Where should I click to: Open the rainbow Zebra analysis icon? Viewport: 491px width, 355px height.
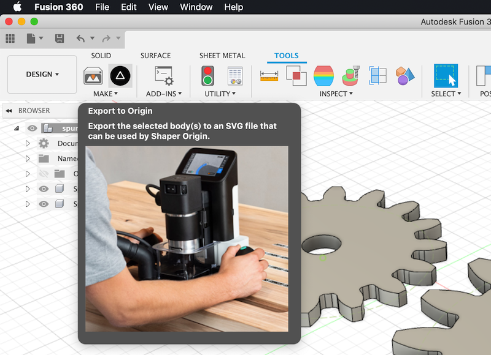coord(323,76)
